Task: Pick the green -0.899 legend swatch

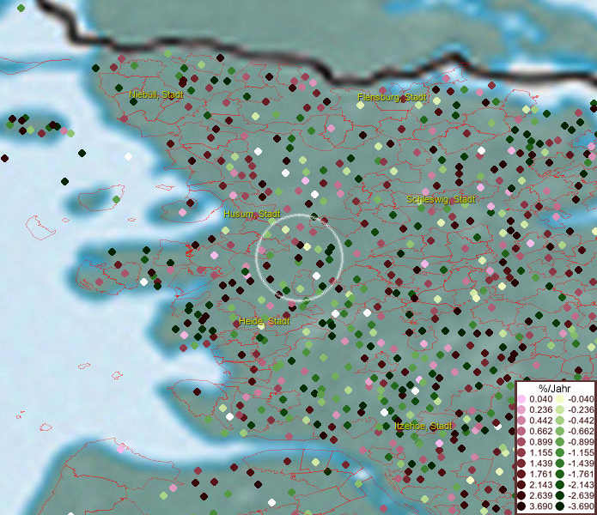Action: (560, 442)
